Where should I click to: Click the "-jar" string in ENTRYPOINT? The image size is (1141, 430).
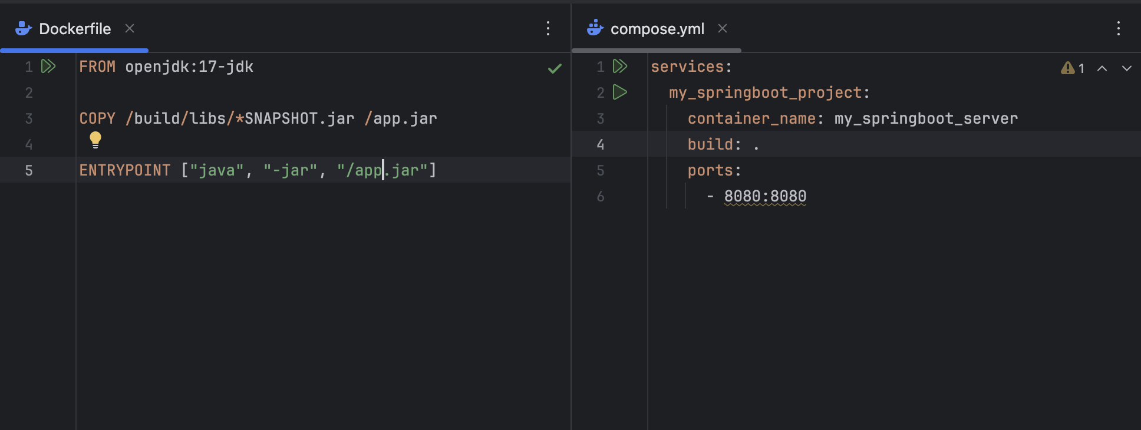click(291, 170)
